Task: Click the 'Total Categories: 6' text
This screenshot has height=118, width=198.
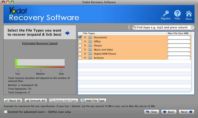Action: (19, 92)
